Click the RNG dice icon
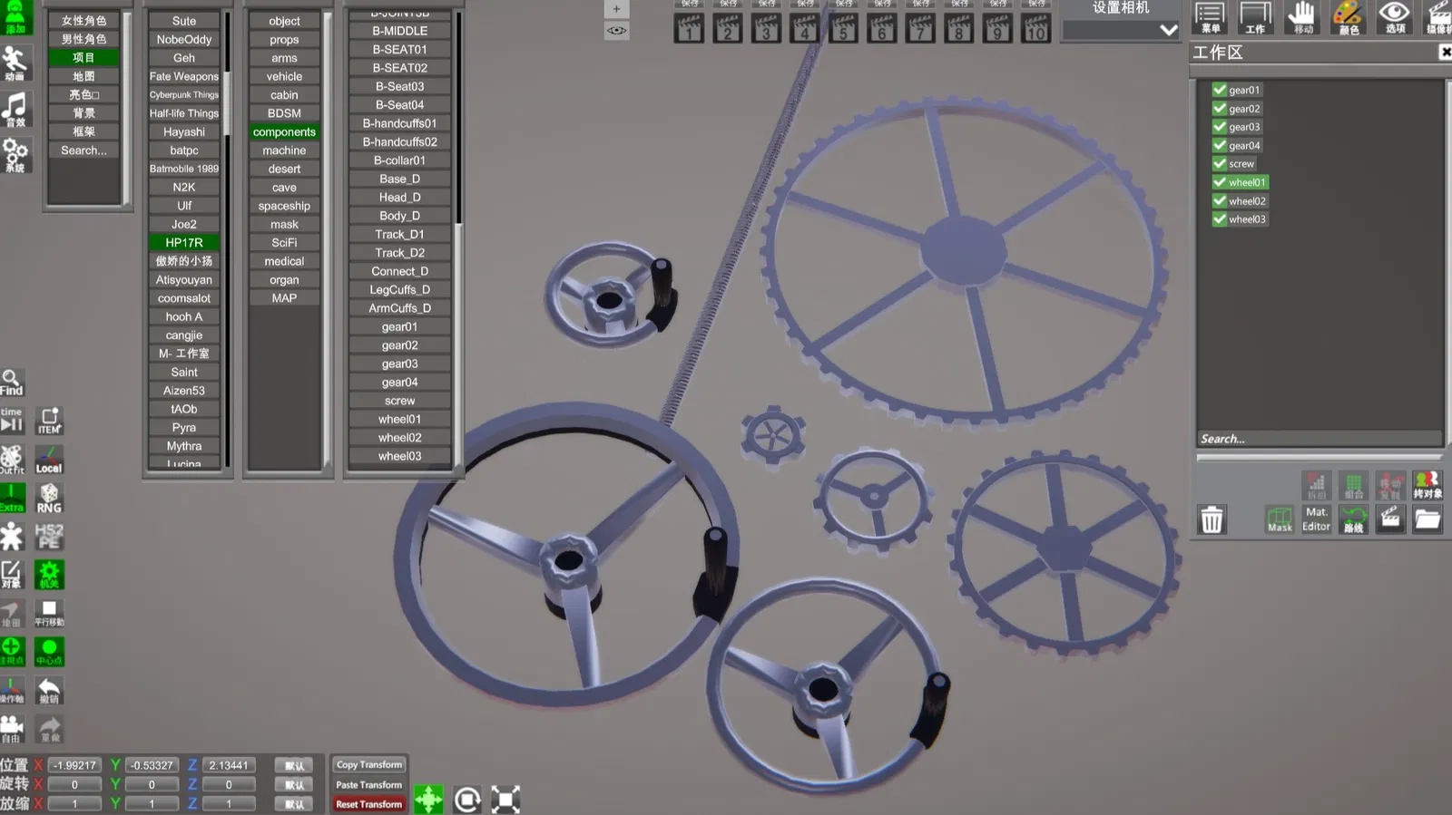 (x=49, y=498)
